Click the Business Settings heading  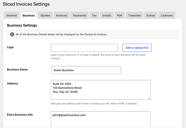pos(22,25)
